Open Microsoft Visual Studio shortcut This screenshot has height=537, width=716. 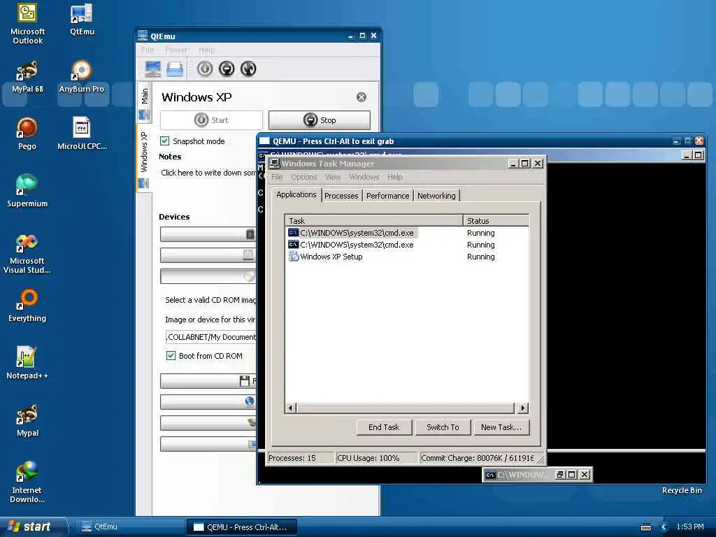27,254
